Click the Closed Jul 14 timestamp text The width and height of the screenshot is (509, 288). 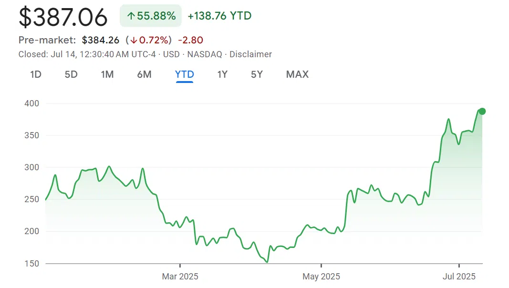point(87,54)
